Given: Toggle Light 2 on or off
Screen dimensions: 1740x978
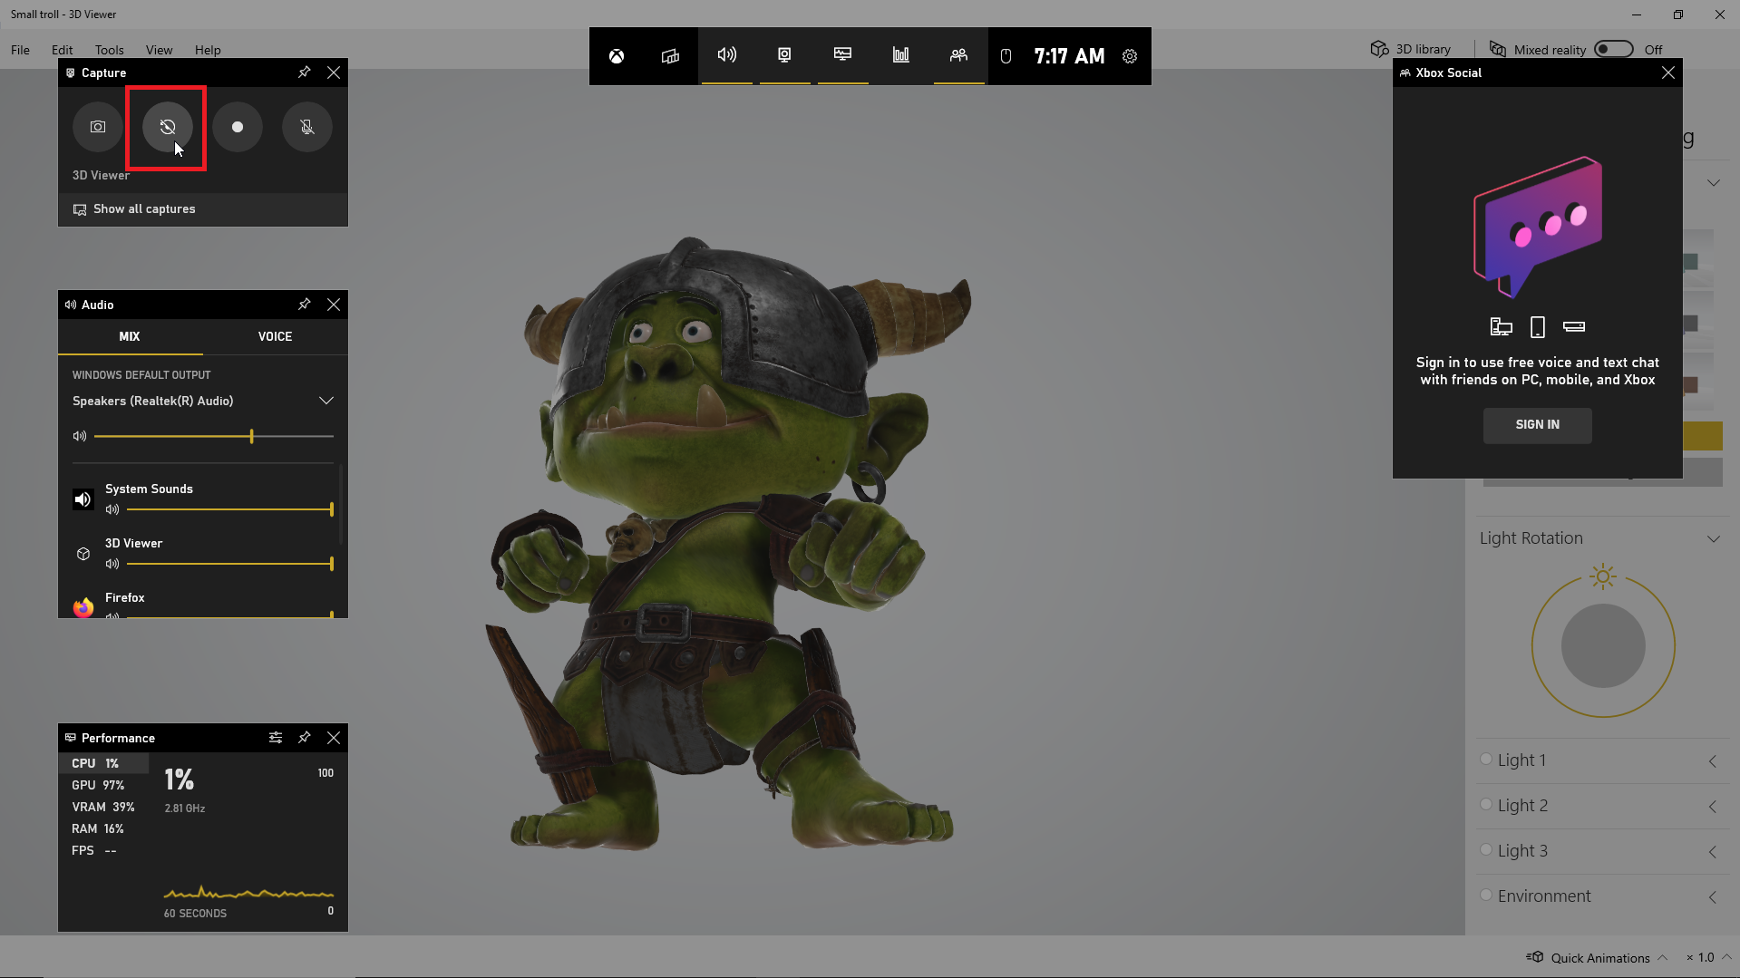Looking at the screenshot, I should pyautogui.click(x=1486, y=805).
